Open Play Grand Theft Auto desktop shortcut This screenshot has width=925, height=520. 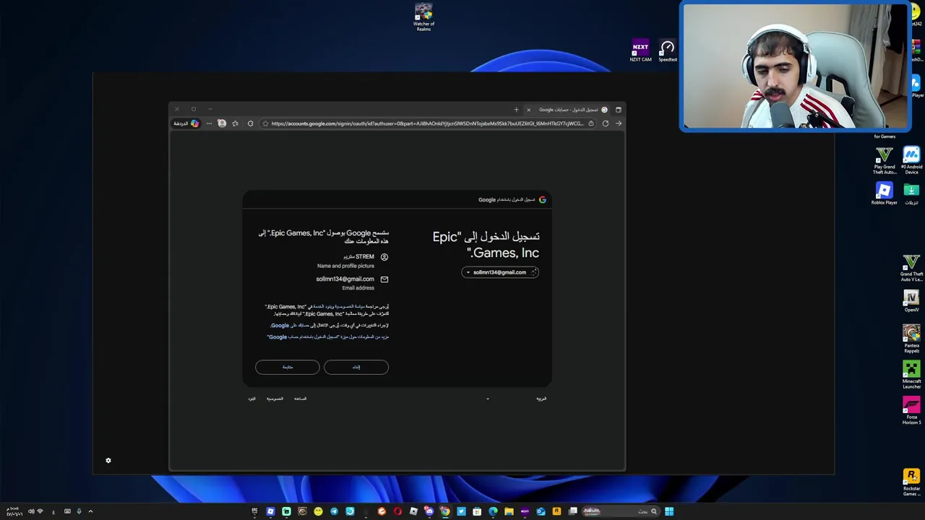coord(884,160)
